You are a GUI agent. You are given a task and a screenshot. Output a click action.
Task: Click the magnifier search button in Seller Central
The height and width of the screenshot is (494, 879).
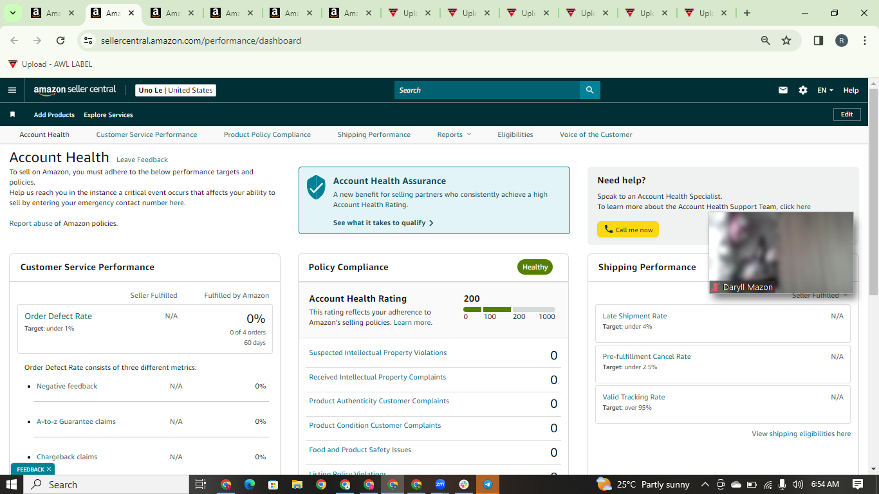pyautogui.click(x=589, y=90)
